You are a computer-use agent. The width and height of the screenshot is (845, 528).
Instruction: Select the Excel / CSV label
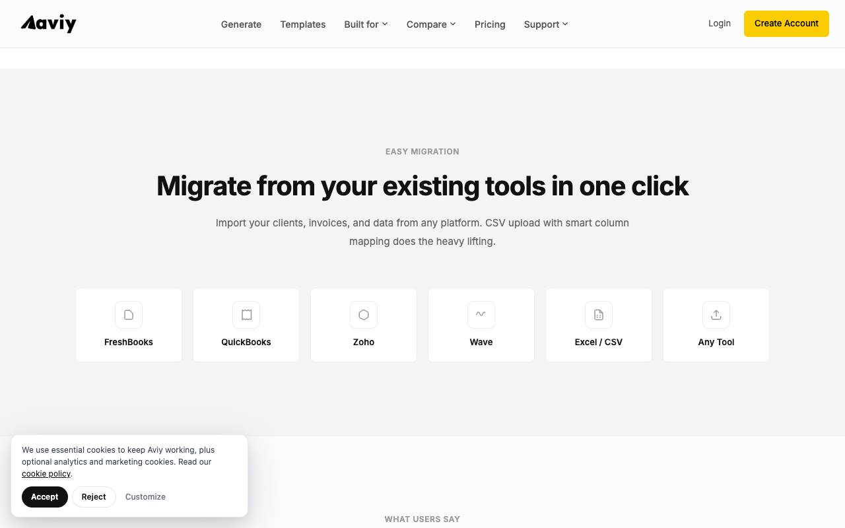tap(599, 342)
